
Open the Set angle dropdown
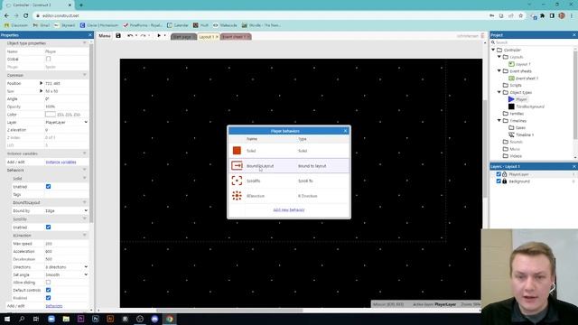[x=66, y=274]
